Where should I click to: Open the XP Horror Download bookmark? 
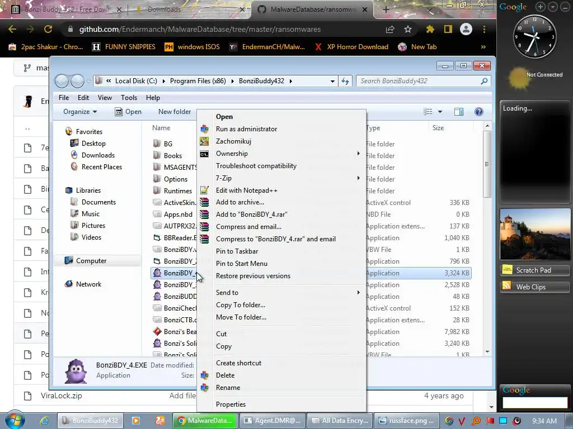pos(351,47)
